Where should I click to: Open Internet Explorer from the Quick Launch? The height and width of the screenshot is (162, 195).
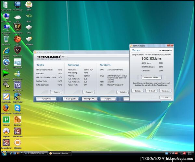(x=11, y=153)
